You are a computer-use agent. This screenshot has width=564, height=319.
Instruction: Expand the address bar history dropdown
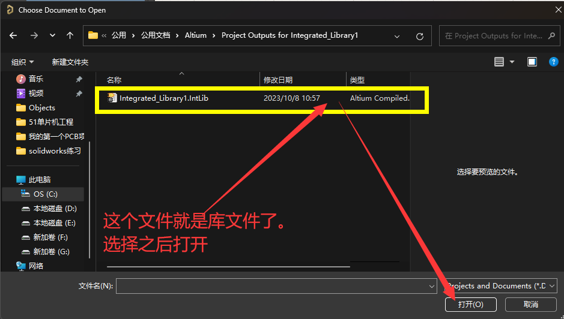397,37
